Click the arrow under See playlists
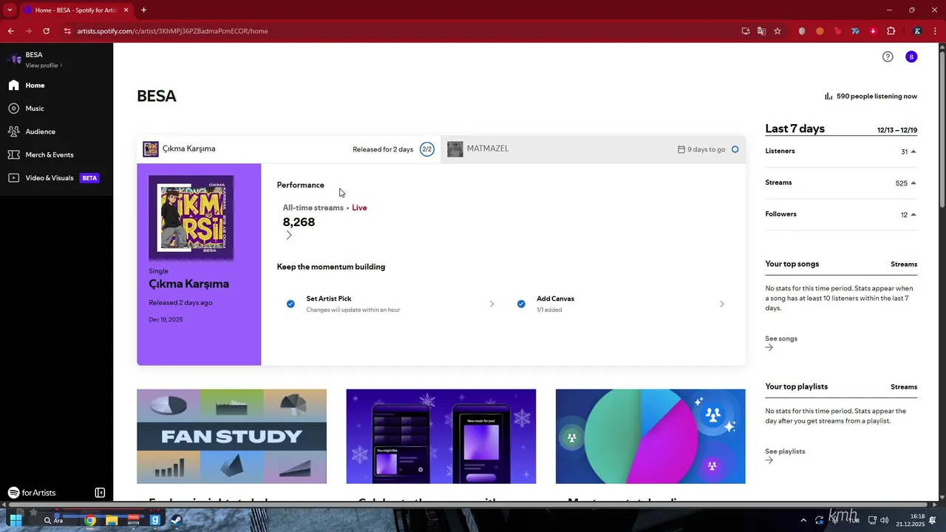 tap(769, 460)
